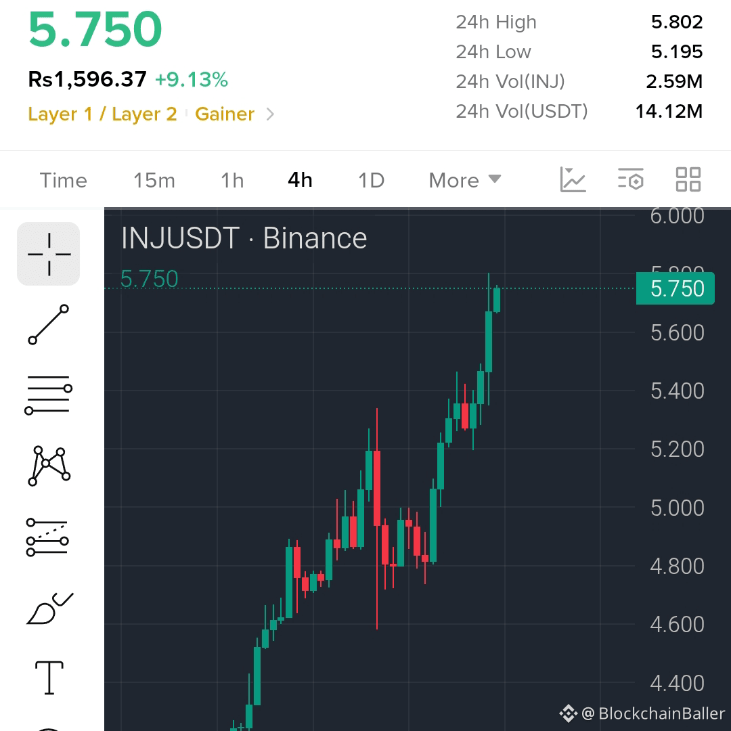Click the 5.000 price axis label

coord(678,508)
